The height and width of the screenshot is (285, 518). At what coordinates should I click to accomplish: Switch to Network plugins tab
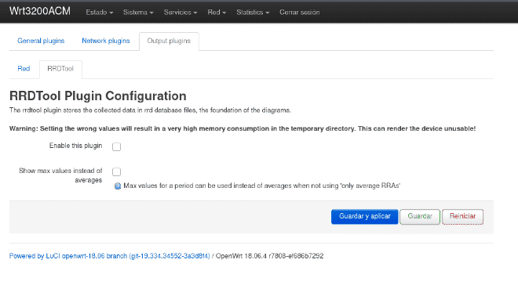pos(106,41)
